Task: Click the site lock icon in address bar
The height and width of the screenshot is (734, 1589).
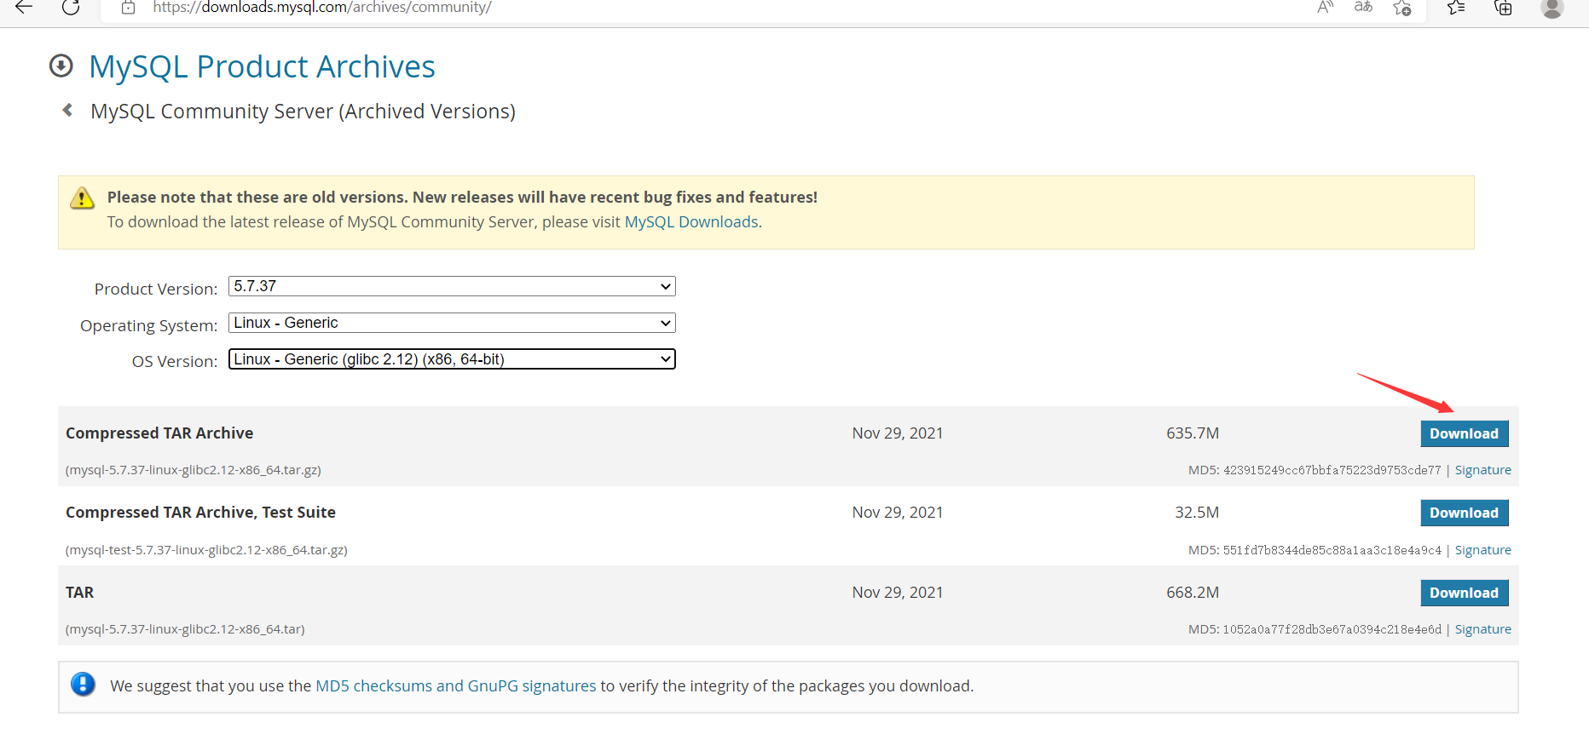Action: pos(128,8)
